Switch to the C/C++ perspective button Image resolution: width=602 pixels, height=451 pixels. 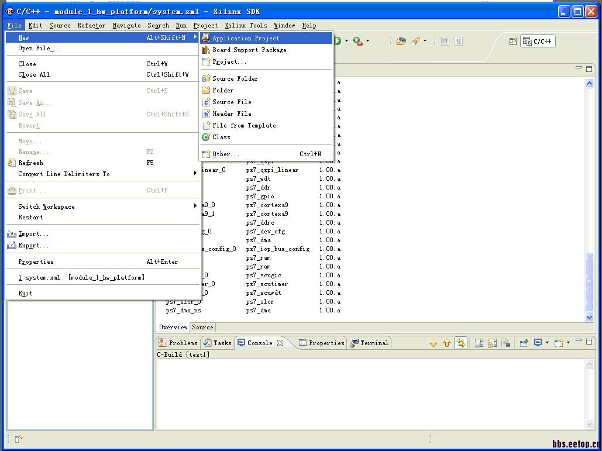pyautogui.click(x=538, y=41)
